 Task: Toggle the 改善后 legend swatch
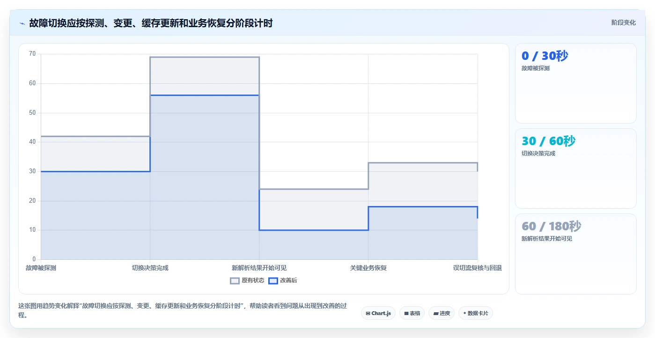point(273,281)
